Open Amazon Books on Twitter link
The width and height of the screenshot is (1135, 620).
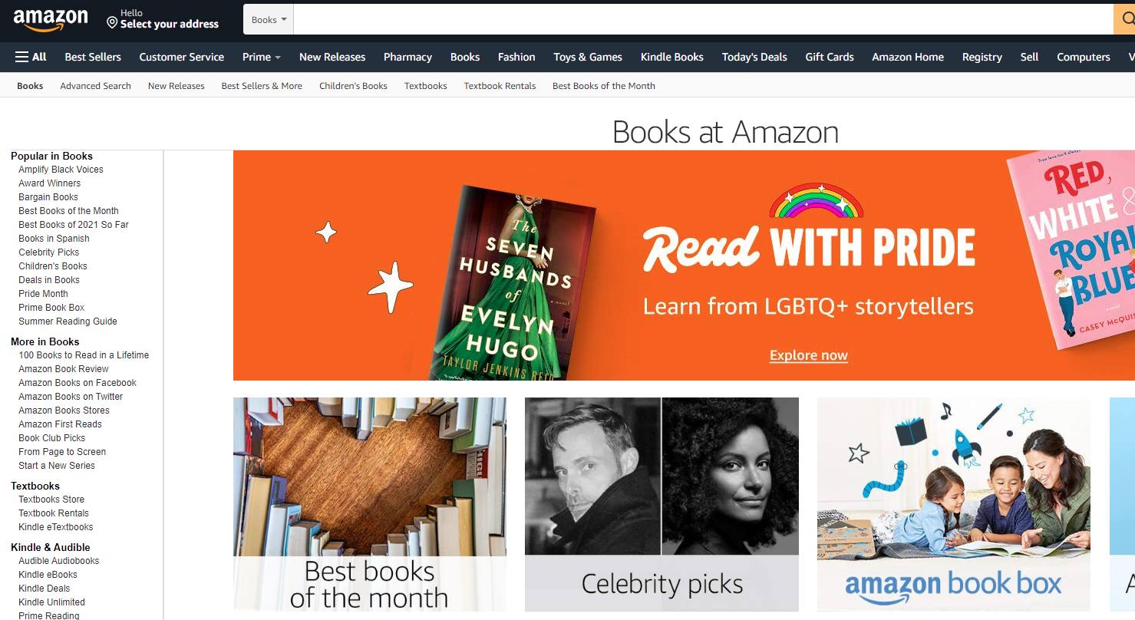71,397
